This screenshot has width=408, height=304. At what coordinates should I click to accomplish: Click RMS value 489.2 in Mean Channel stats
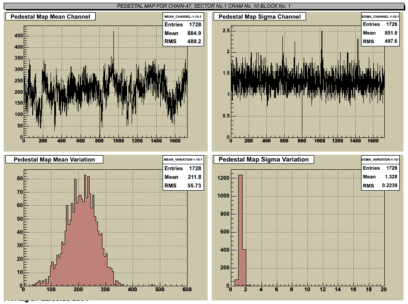(x=194, y=41)
